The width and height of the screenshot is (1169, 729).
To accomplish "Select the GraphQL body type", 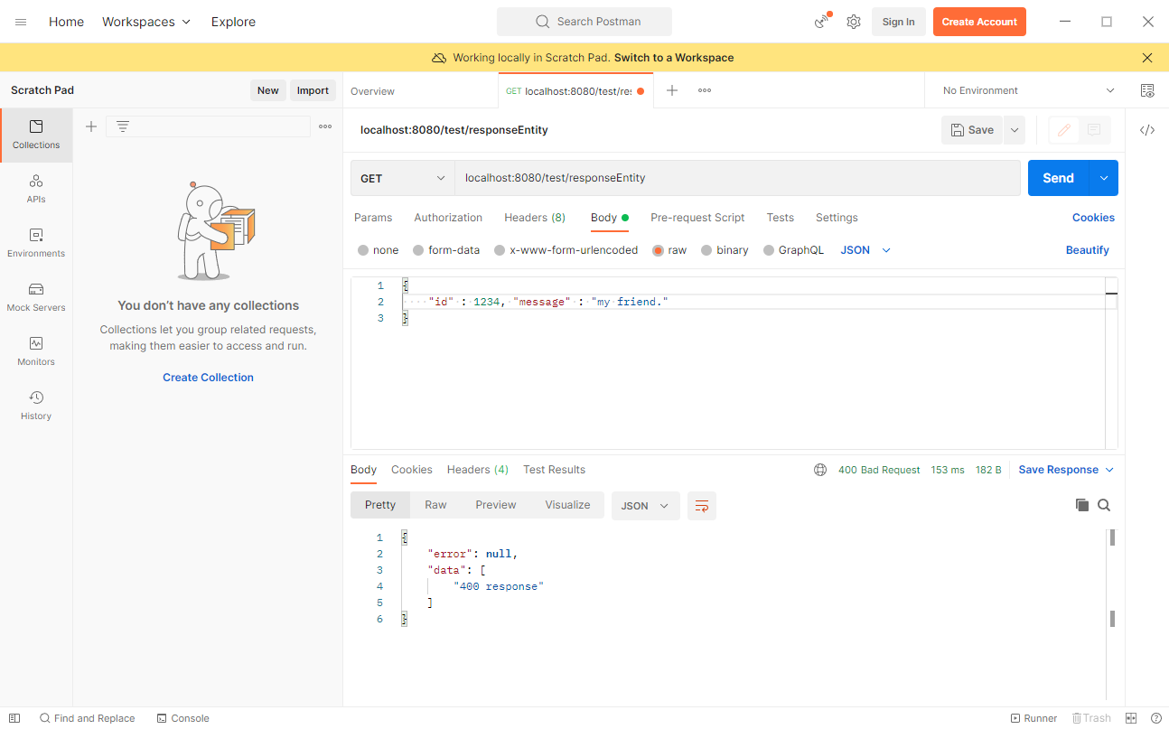I will (769, 250).
